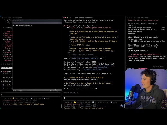
Task: Expand the +32 lines collapsed output in left pane
Action: coord(9,24)
